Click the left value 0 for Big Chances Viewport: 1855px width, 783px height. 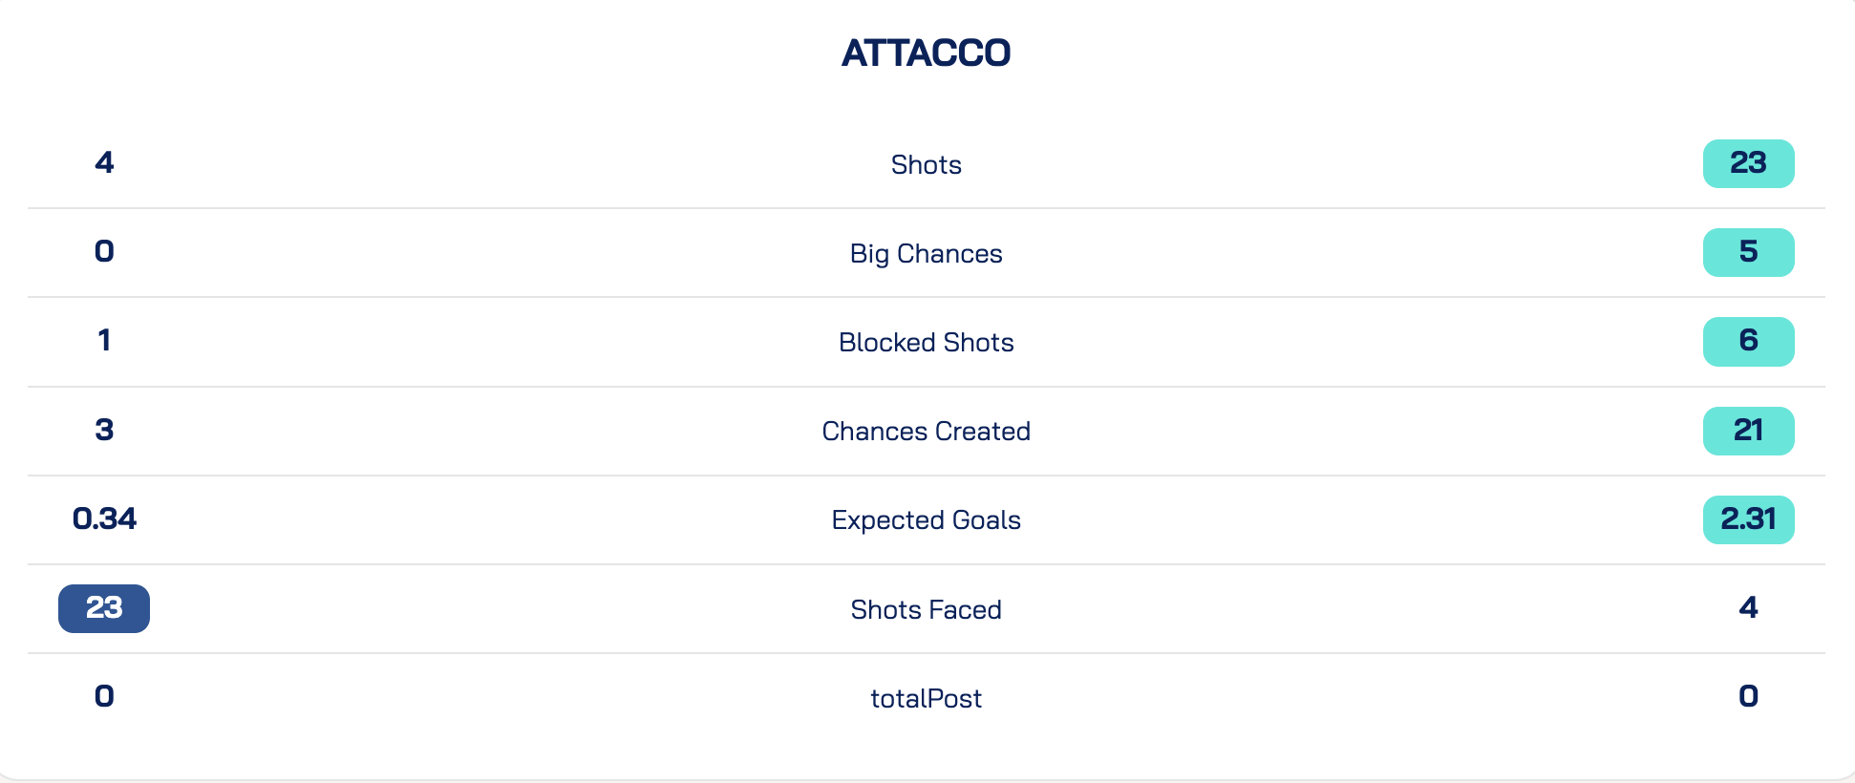[x=104, y=251]
